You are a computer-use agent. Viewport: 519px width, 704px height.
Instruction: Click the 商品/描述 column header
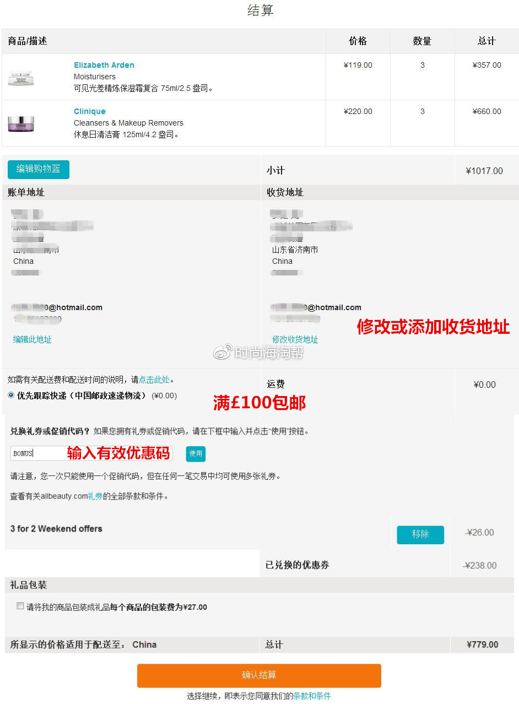(x=28, y=41)
